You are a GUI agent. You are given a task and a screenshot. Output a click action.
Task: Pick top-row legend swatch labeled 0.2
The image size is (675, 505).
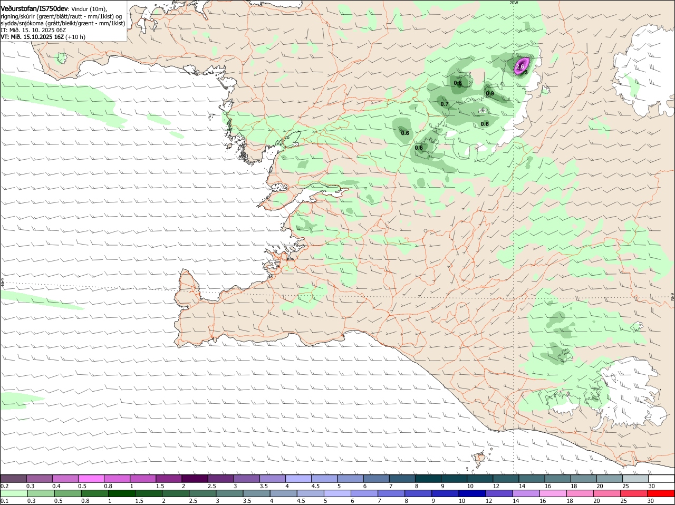(13, 478)
